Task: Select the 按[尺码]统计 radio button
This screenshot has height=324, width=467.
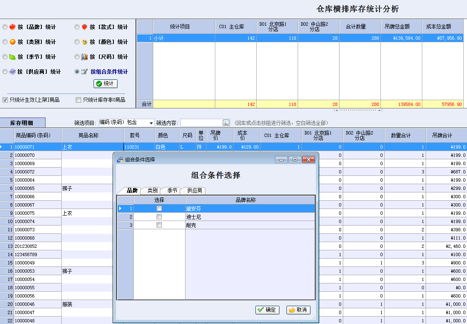Action: coord(77,57)
